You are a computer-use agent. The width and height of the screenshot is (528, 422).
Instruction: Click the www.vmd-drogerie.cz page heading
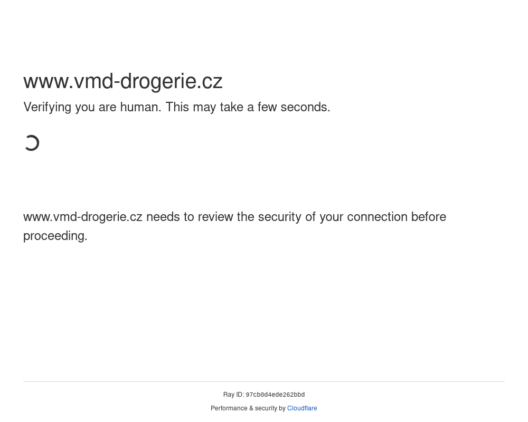[x=123, y=81]
